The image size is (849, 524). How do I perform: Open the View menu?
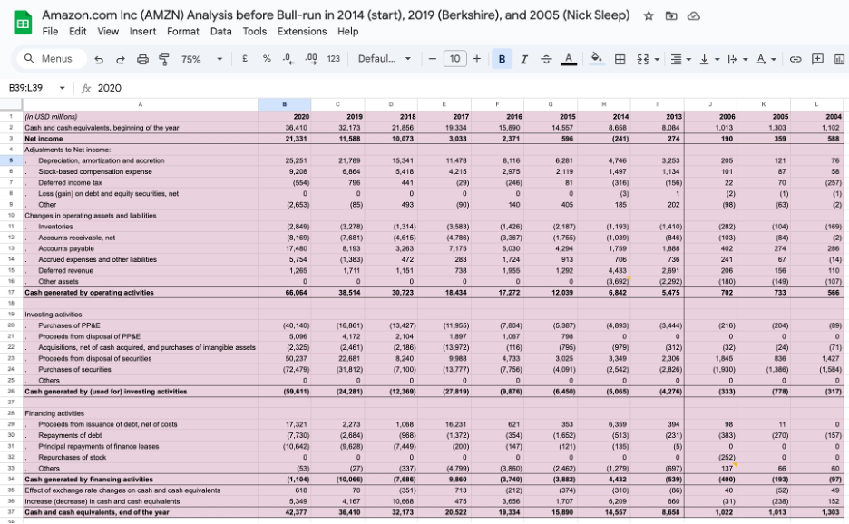coord(108,32)
